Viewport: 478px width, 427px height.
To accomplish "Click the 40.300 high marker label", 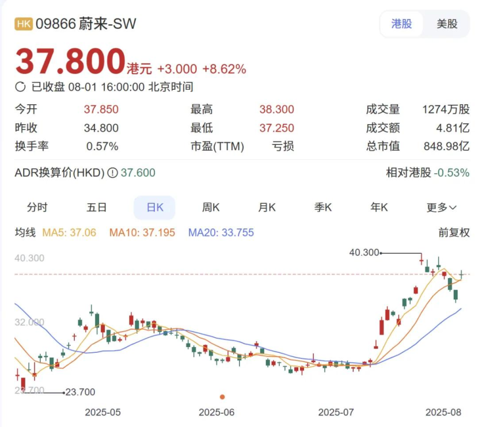I will pos(364,253).
